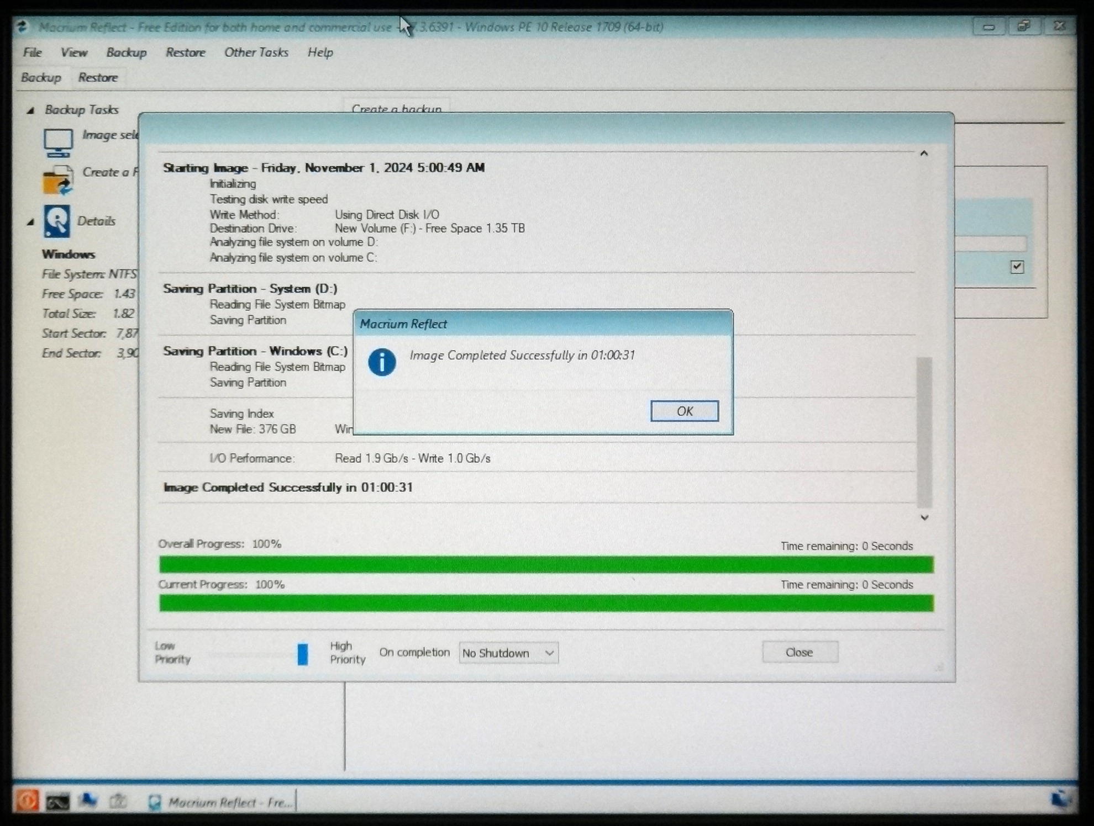Click the log scroll up arrow
This screenshot has height=826, width=1094.
point(924,153)
